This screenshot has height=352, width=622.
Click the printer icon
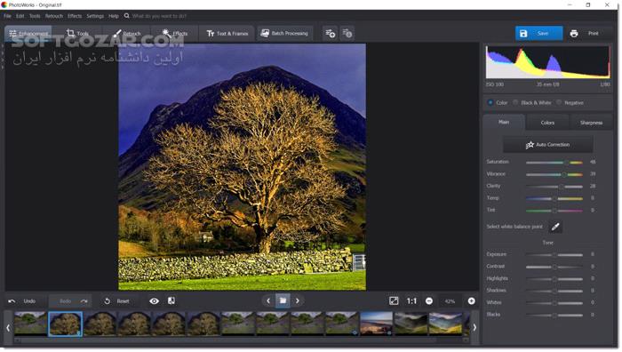coord(574,34)
